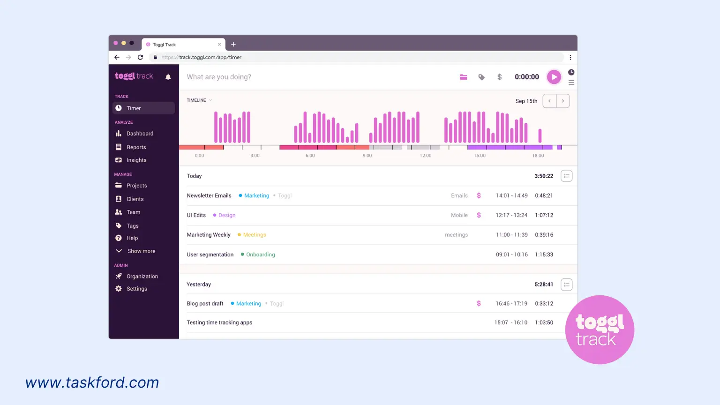
Task: Click the Mobile tag on the UI Edits entry
Action: (x=459, y=215)
